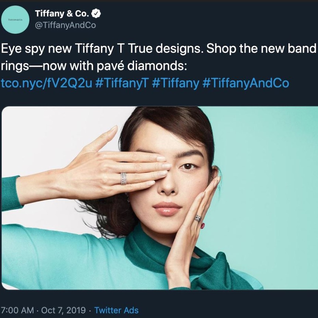318x318 pixels.
Task: View the Twitter Ads source link
Action: (x=117, y=310)
